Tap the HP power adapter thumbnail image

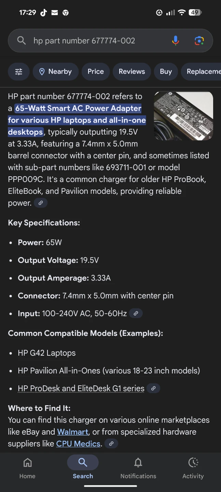(183, 116)
